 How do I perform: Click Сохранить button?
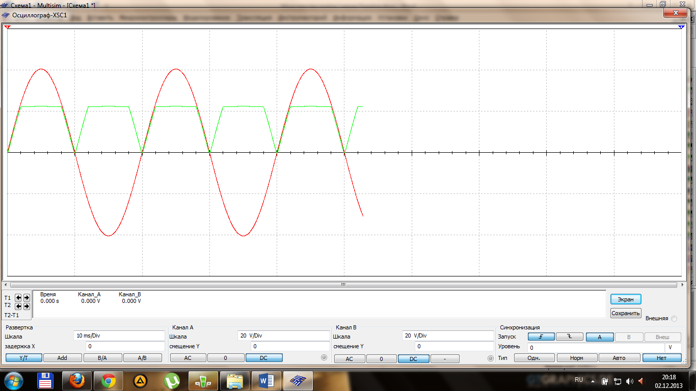coord(626,313)
